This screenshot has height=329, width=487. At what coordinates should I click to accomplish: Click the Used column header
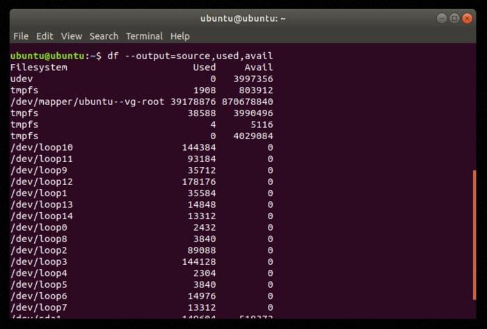pyautogui.click(x=204, y=67)
